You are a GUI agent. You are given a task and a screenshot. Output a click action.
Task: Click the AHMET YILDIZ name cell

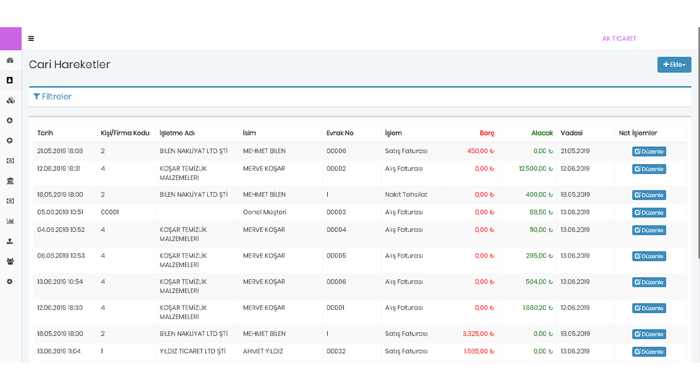[x=262, y=351]
